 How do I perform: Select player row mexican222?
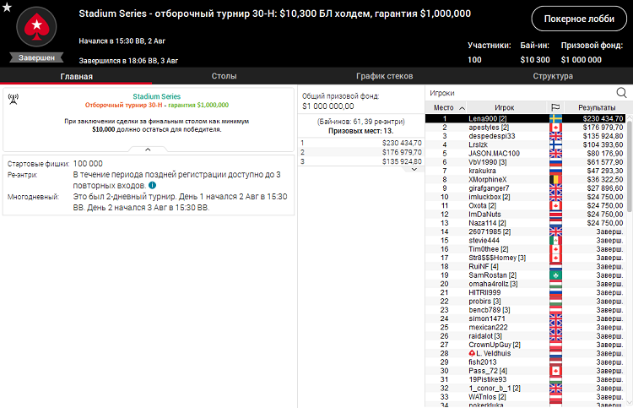point(525,327)
